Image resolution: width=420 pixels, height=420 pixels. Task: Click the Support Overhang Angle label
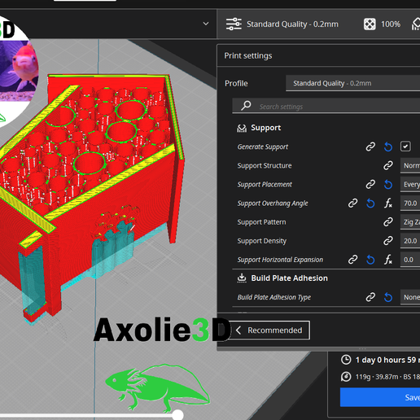pyautogui.click(x=273, y=203)
